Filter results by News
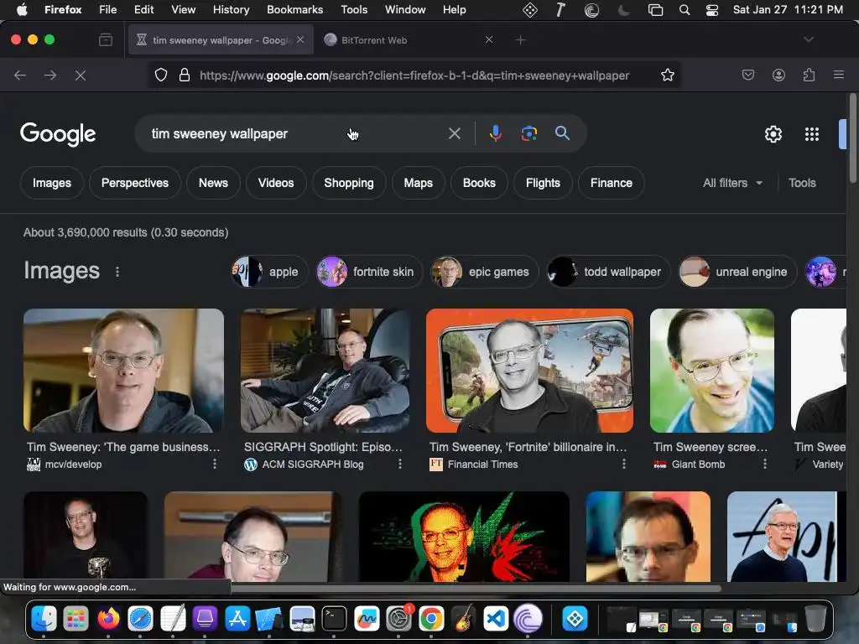Screen dimensions: 859x644 (x=213, y=183)
